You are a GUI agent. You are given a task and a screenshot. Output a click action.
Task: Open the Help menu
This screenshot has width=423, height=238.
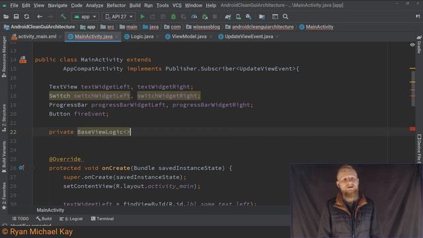coord(211,5)
